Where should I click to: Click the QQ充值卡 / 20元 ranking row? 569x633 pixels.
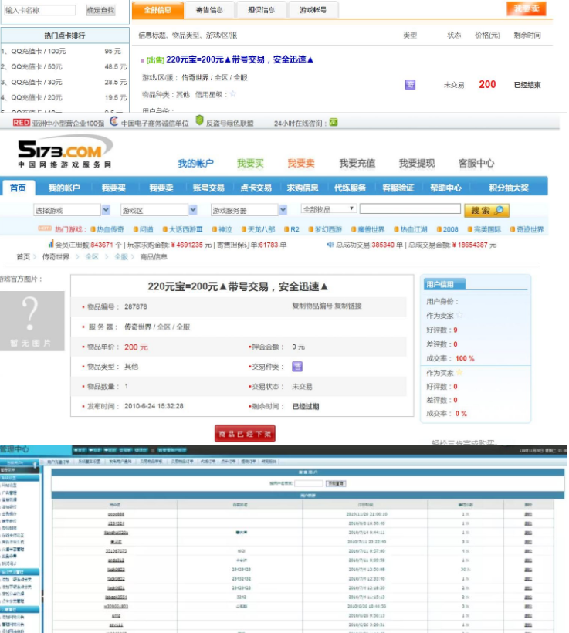click(64, 97)
